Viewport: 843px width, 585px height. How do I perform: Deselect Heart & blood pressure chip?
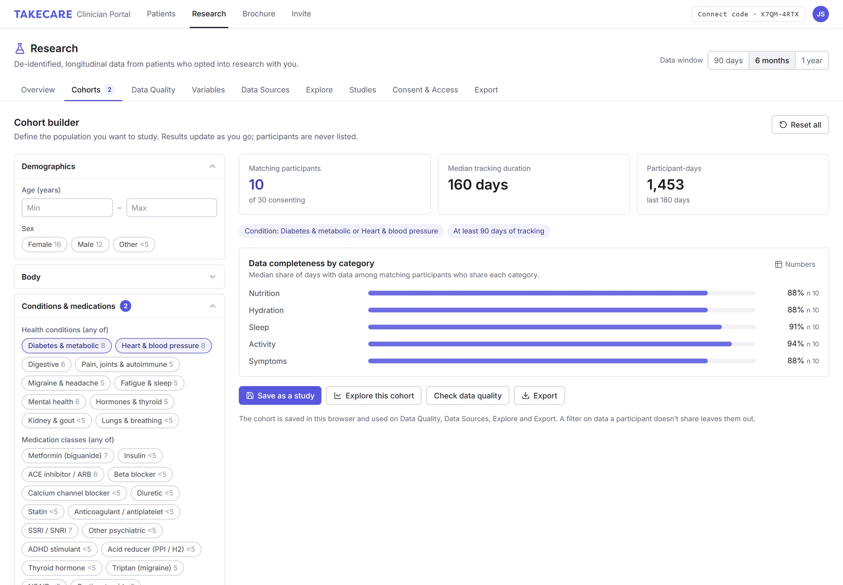point(164,346)
